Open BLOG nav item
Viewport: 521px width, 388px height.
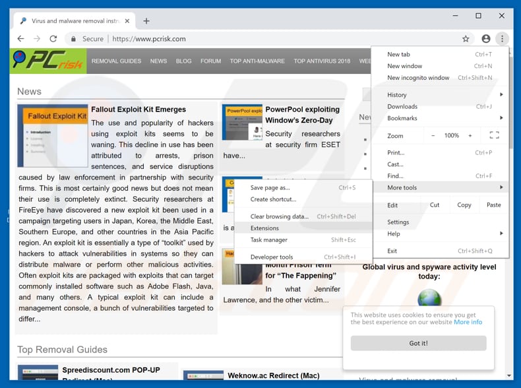click(184, 61)
